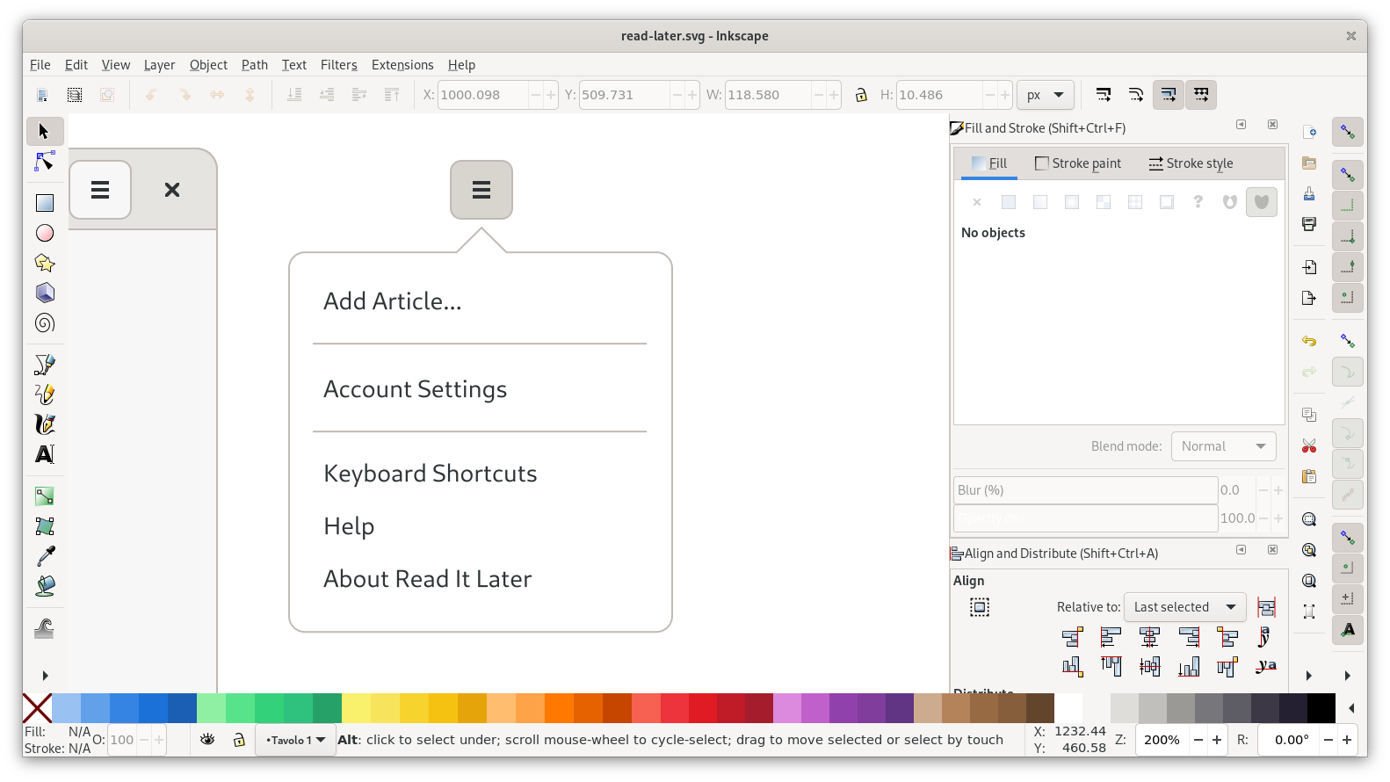The image size is (1390, 782).
Task: Click Zoom to fit drawing icon
Action: click(x=1309, y=550)
